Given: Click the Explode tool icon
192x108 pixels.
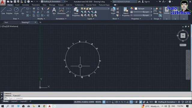Looking at the screenshot, I should [48, 12].
